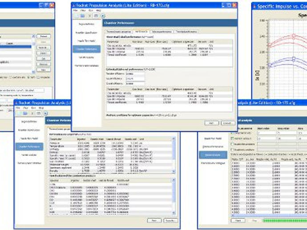Select Nested analysis in front window sidebar

click(x=87, y=57)
